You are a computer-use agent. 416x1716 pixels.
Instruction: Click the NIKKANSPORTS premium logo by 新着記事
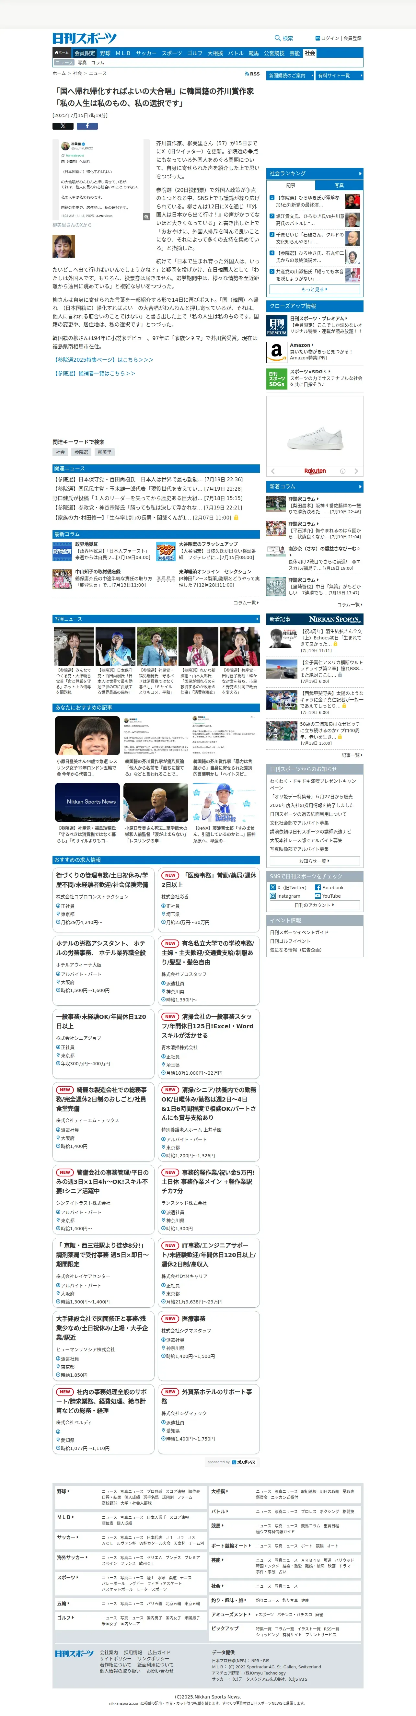335,619
